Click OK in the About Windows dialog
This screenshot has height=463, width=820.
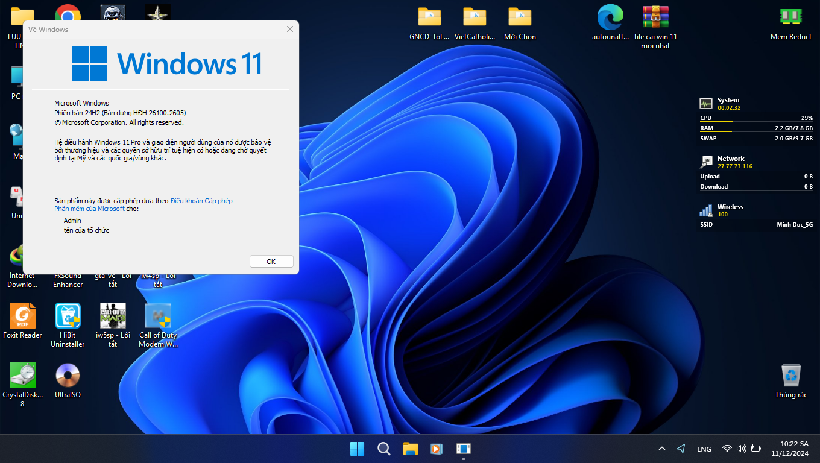271,262
